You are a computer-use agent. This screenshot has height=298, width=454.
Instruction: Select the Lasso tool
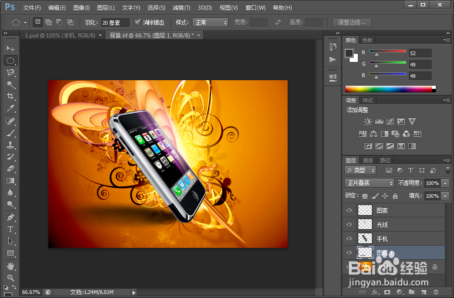[x=10, y=72]
